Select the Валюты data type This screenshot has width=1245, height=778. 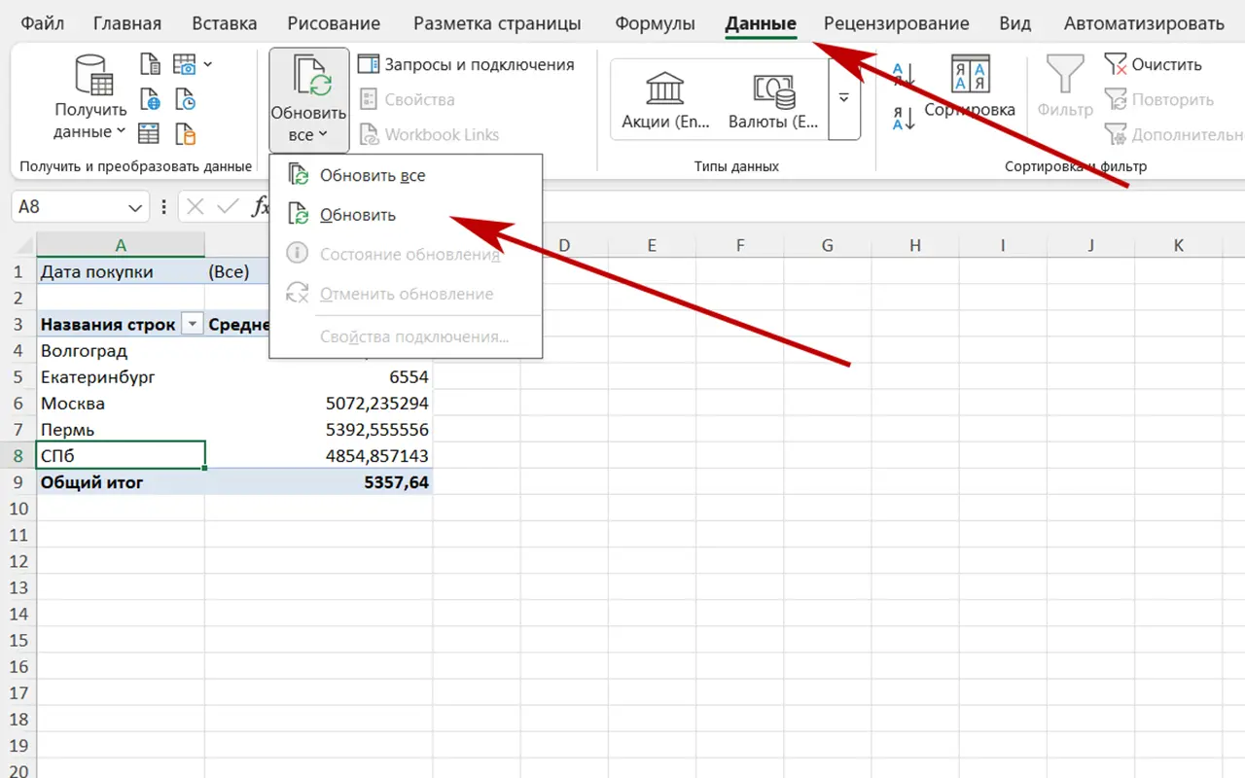[774, 100]
